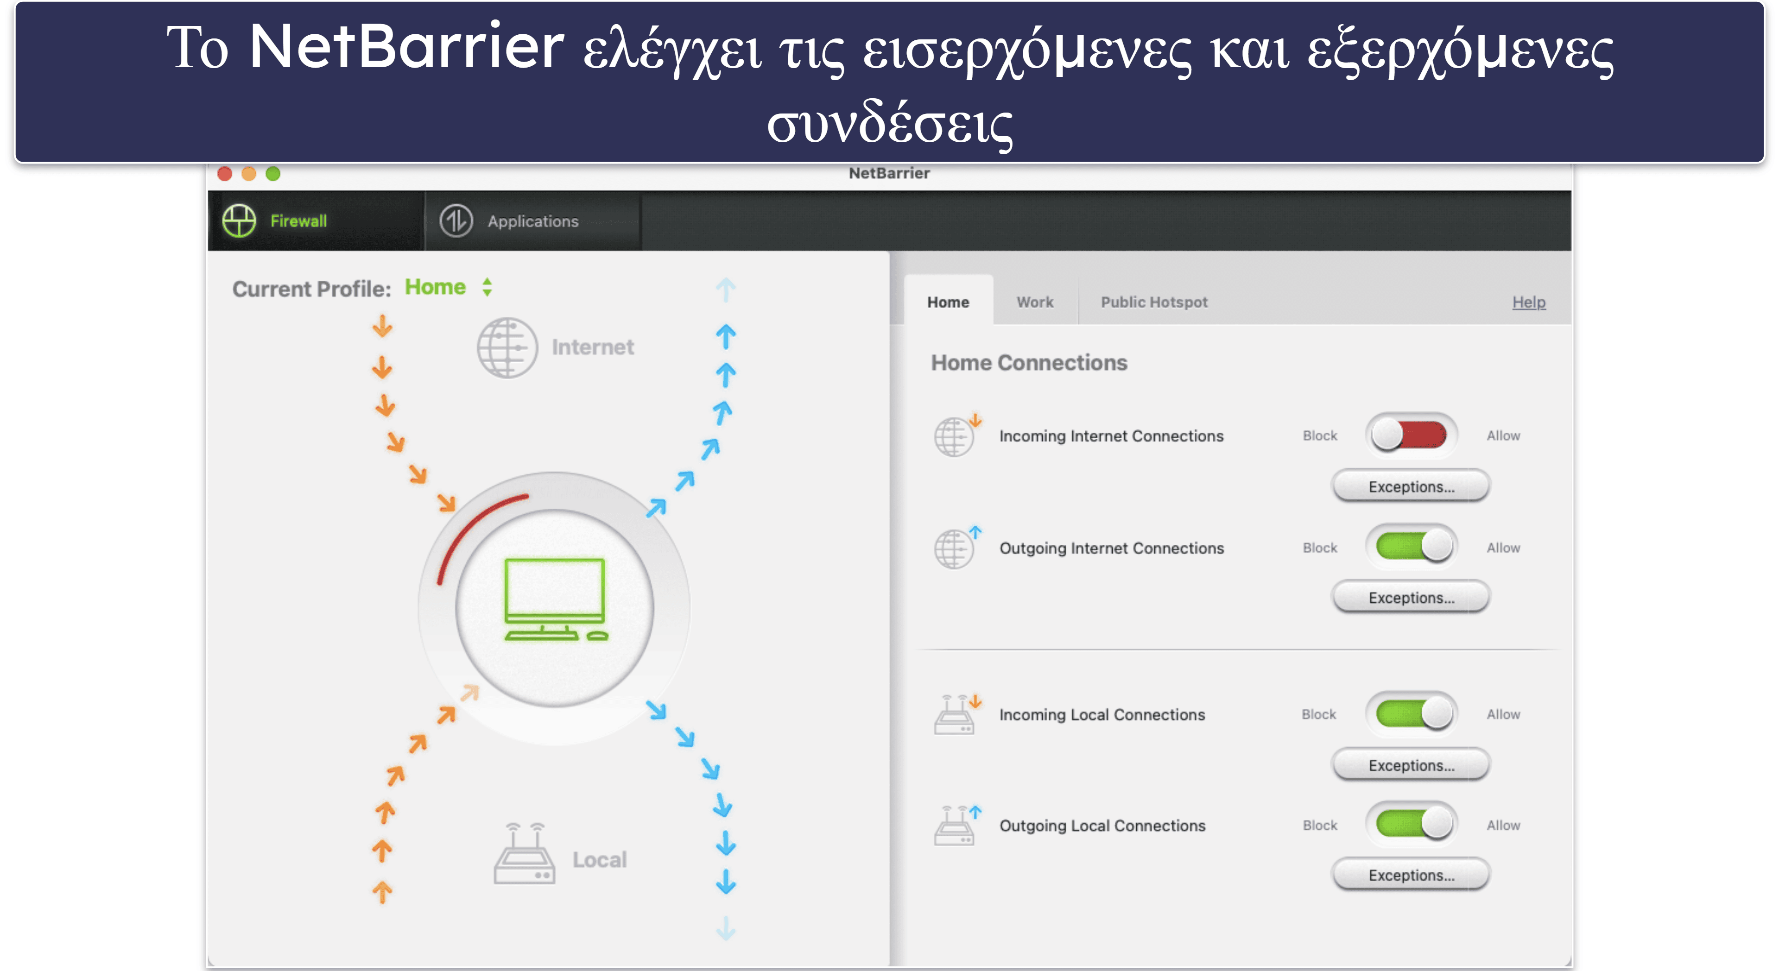Open Exceptions for Incoming Internet Connections

pyautogui.click(x=1411, y=486)
